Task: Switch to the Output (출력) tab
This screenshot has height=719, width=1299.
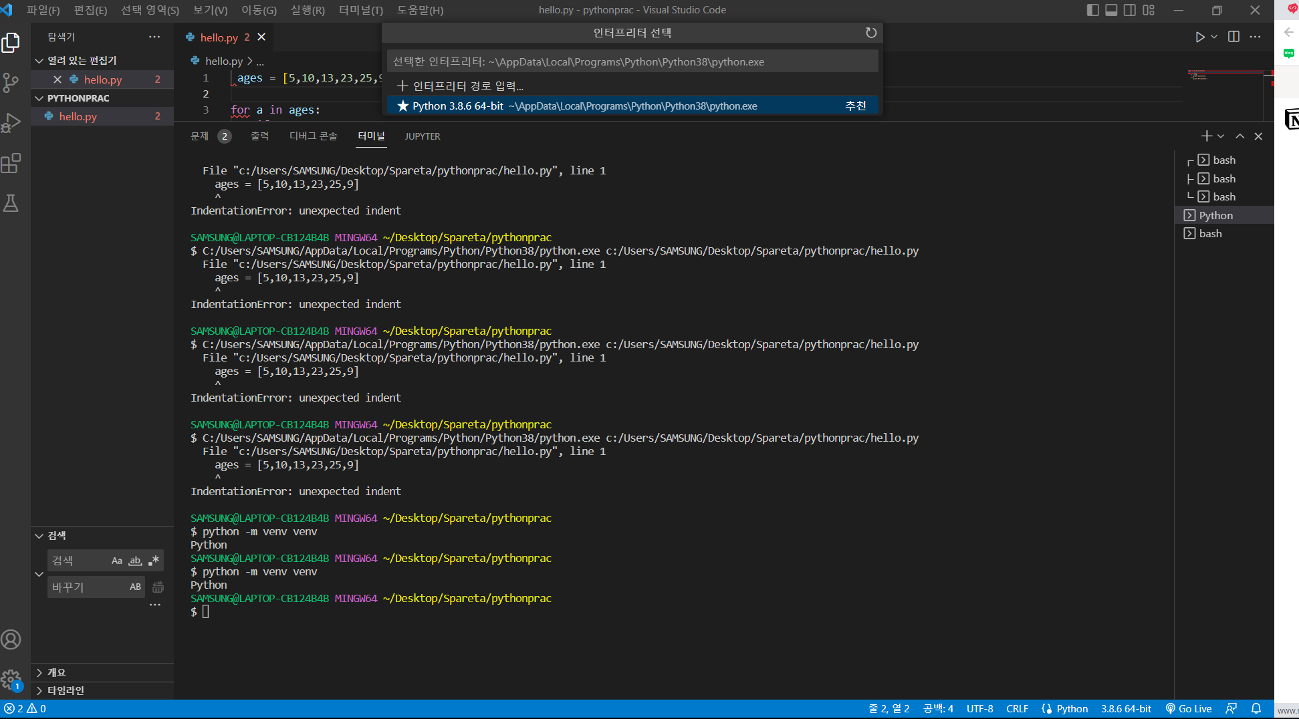Action: 259,136
